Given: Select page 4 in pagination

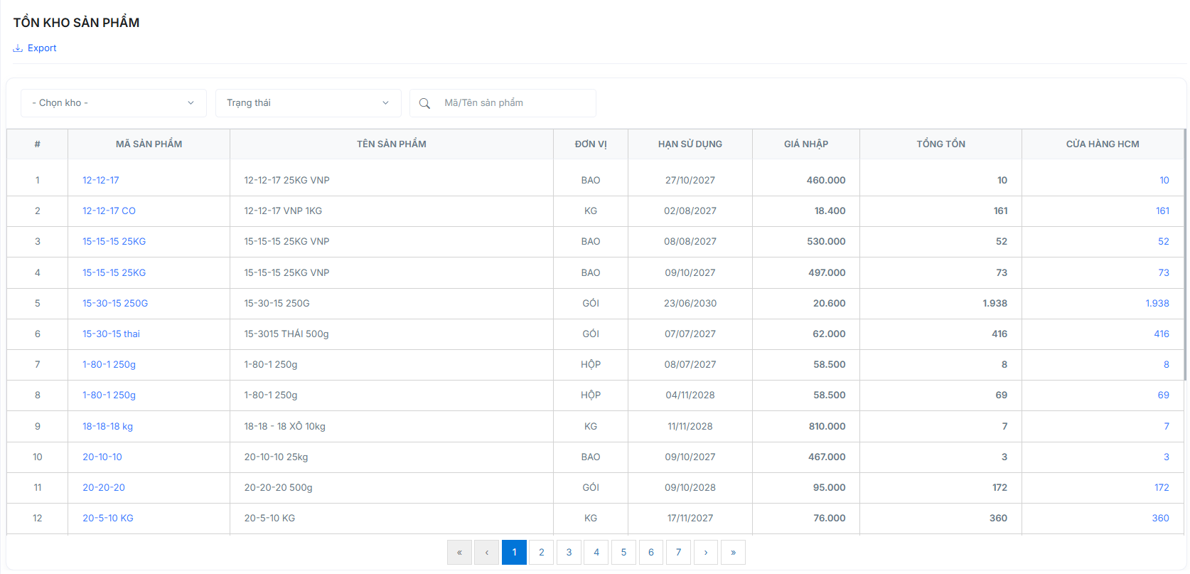Looking at the screenshot, I should click(x=596, y=552).
